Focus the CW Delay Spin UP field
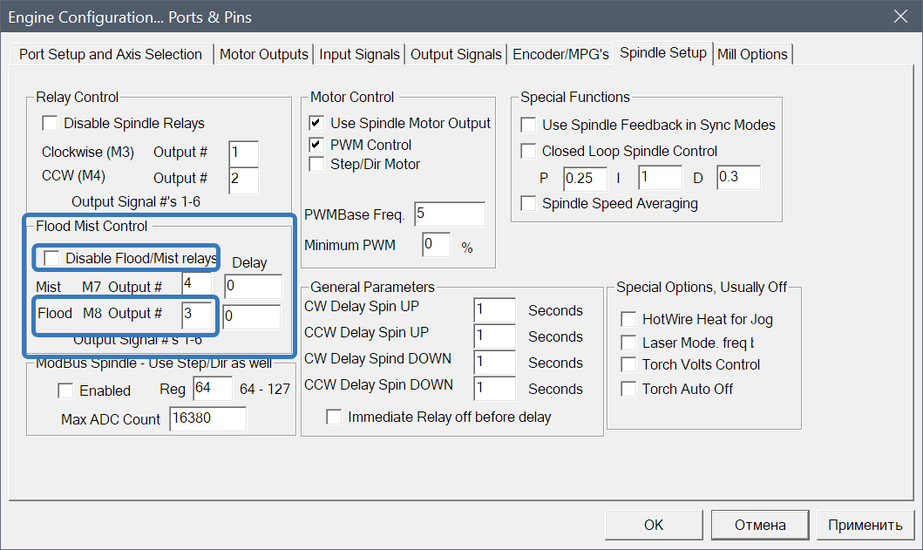The image size is (923, 550). [x=495, y=310]
